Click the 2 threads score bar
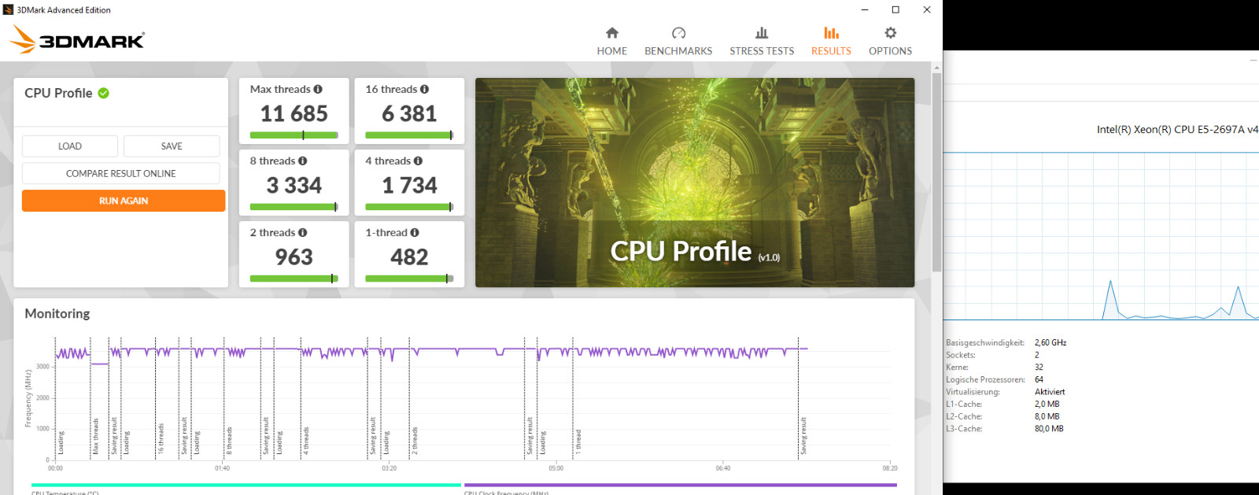 point(294,279)
